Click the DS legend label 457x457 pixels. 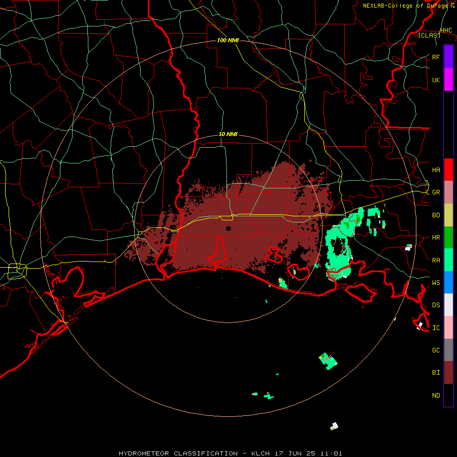[x=436, y=305]
